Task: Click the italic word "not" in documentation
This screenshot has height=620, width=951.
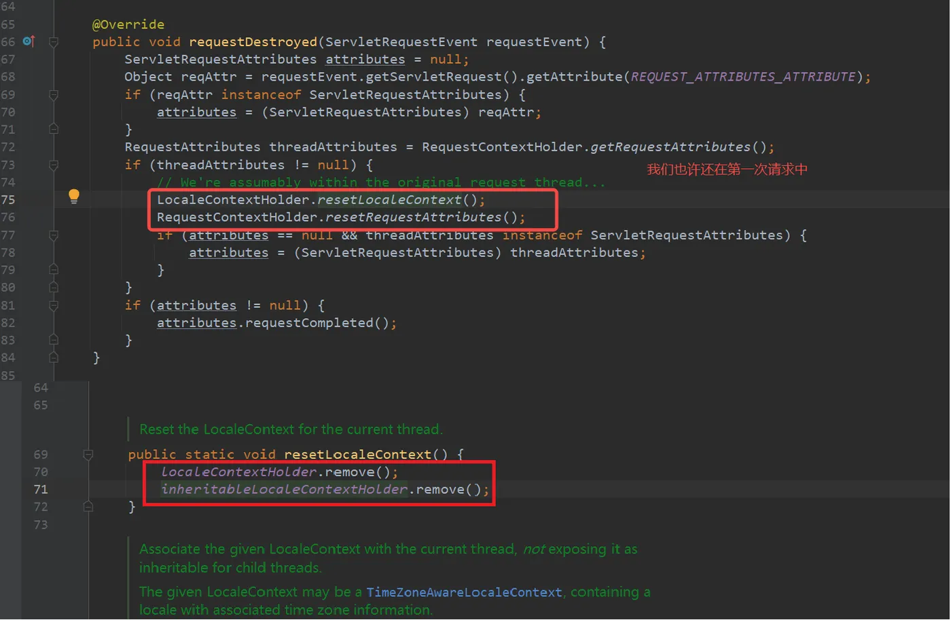Action: click(x=534, y=549)
